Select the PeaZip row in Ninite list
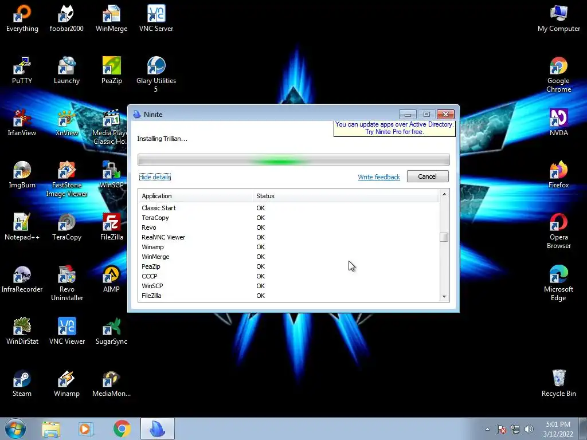The image size is (587, 440). pos(288,266)
